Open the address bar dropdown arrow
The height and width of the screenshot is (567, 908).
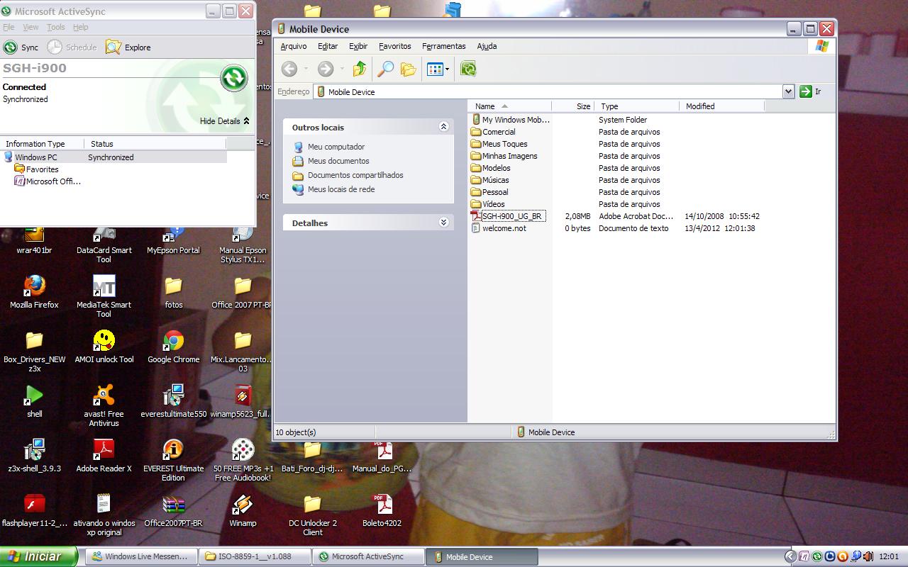point(788,91)
